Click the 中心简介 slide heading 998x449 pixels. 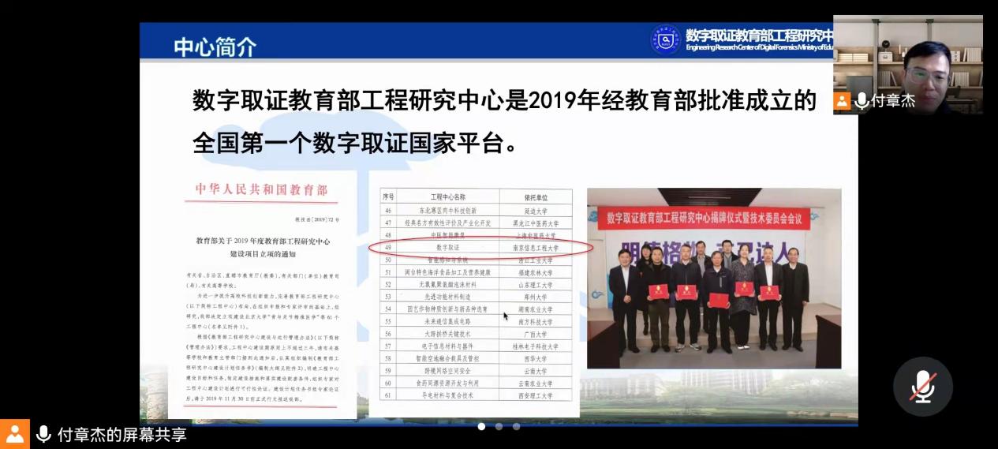pyautogui.click(x=215, y=47)
